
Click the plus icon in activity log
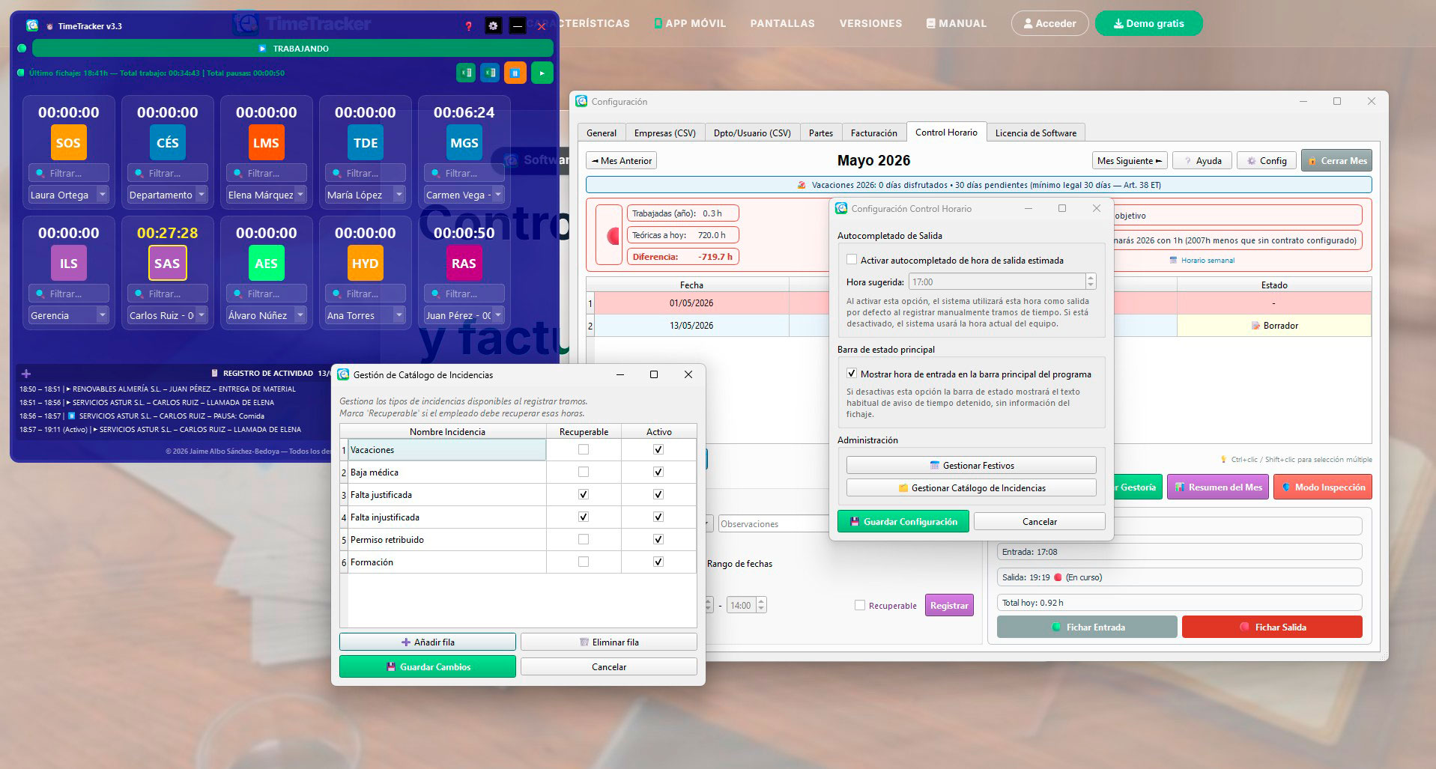[x=26, y=374]
